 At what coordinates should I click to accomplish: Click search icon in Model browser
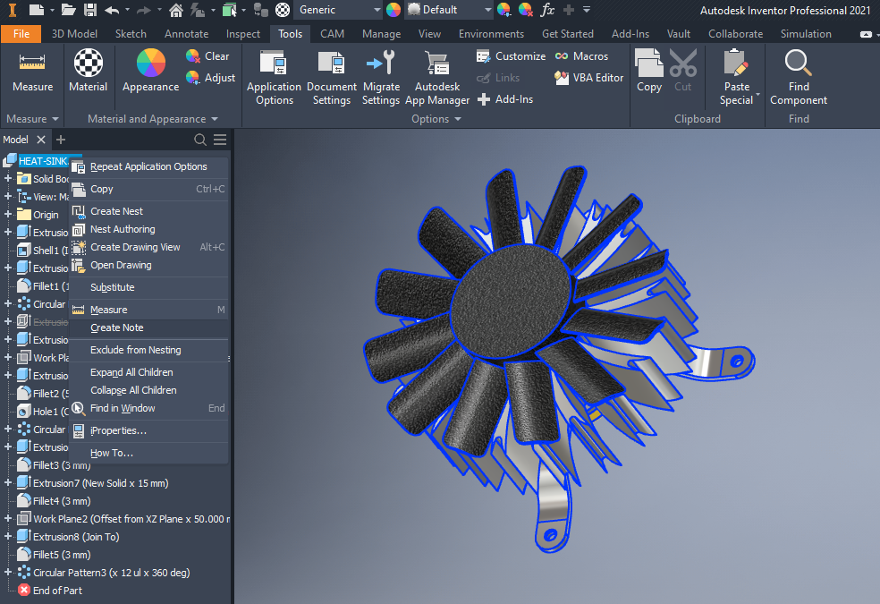(199, 140)
